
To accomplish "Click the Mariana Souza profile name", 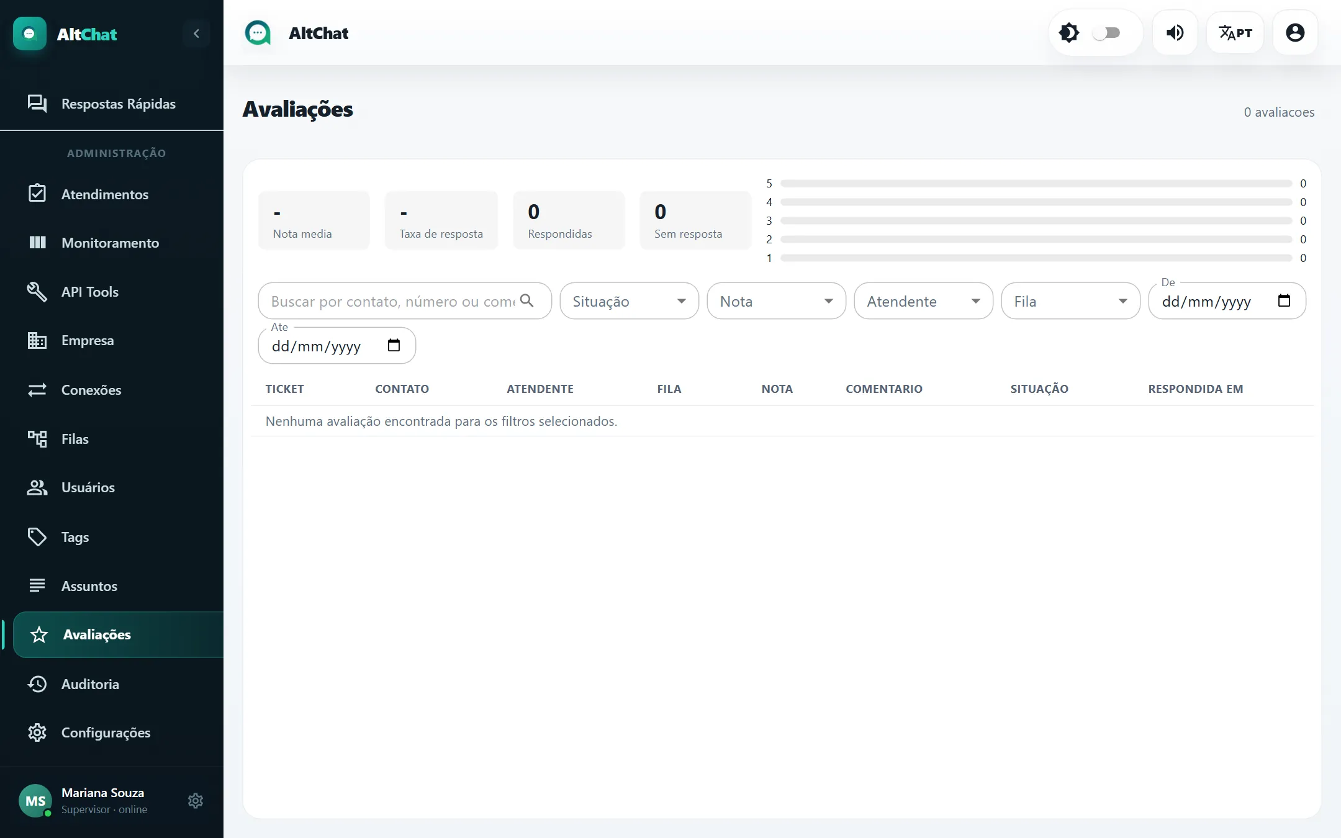I will (x=102, y=793).
